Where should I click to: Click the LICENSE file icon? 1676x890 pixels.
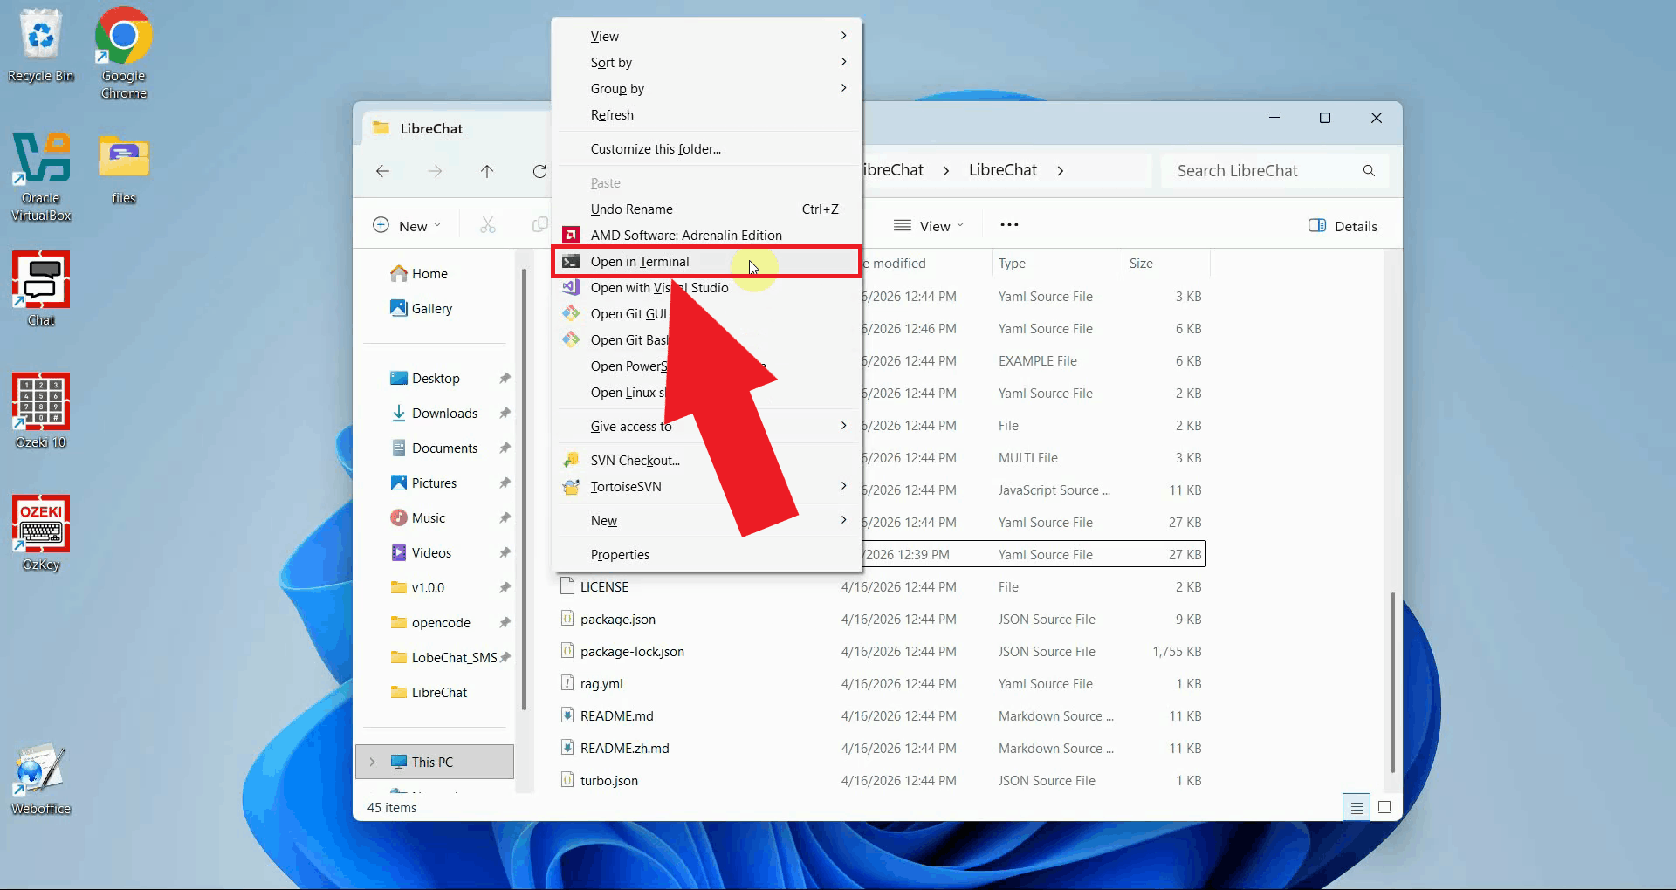point(567,586)
